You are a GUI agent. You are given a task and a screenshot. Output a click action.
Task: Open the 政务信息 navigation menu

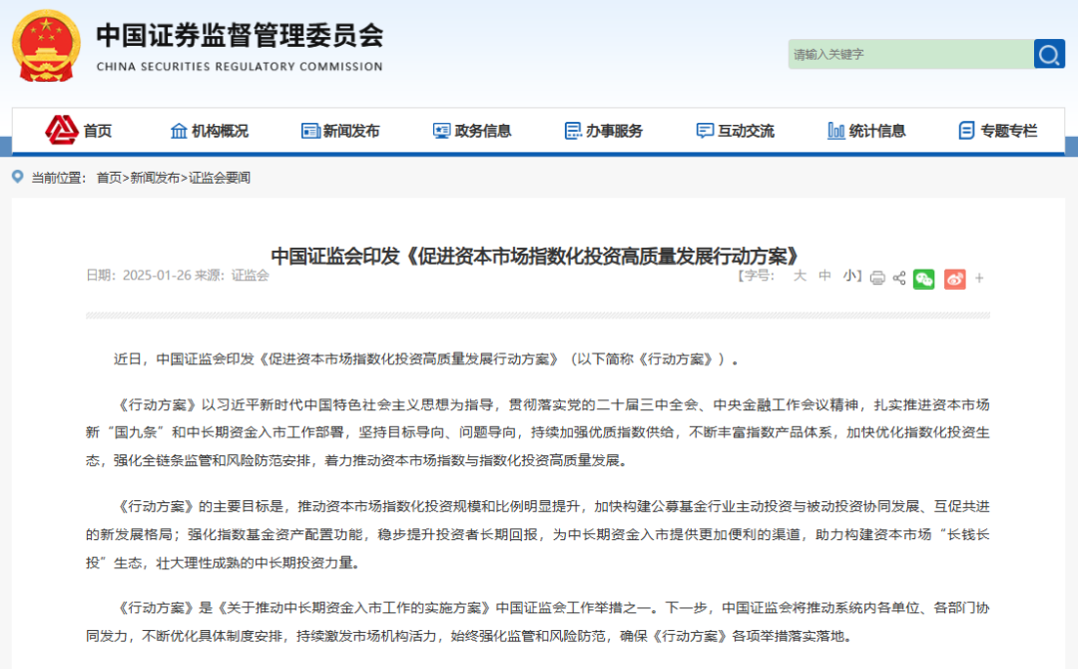point(483,131)
